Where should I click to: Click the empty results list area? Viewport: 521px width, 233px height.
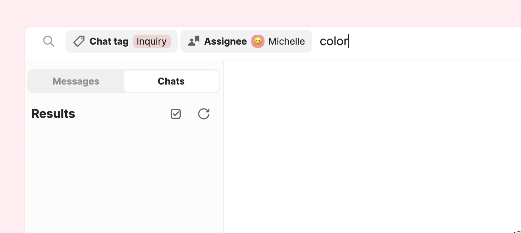point(124,180)
